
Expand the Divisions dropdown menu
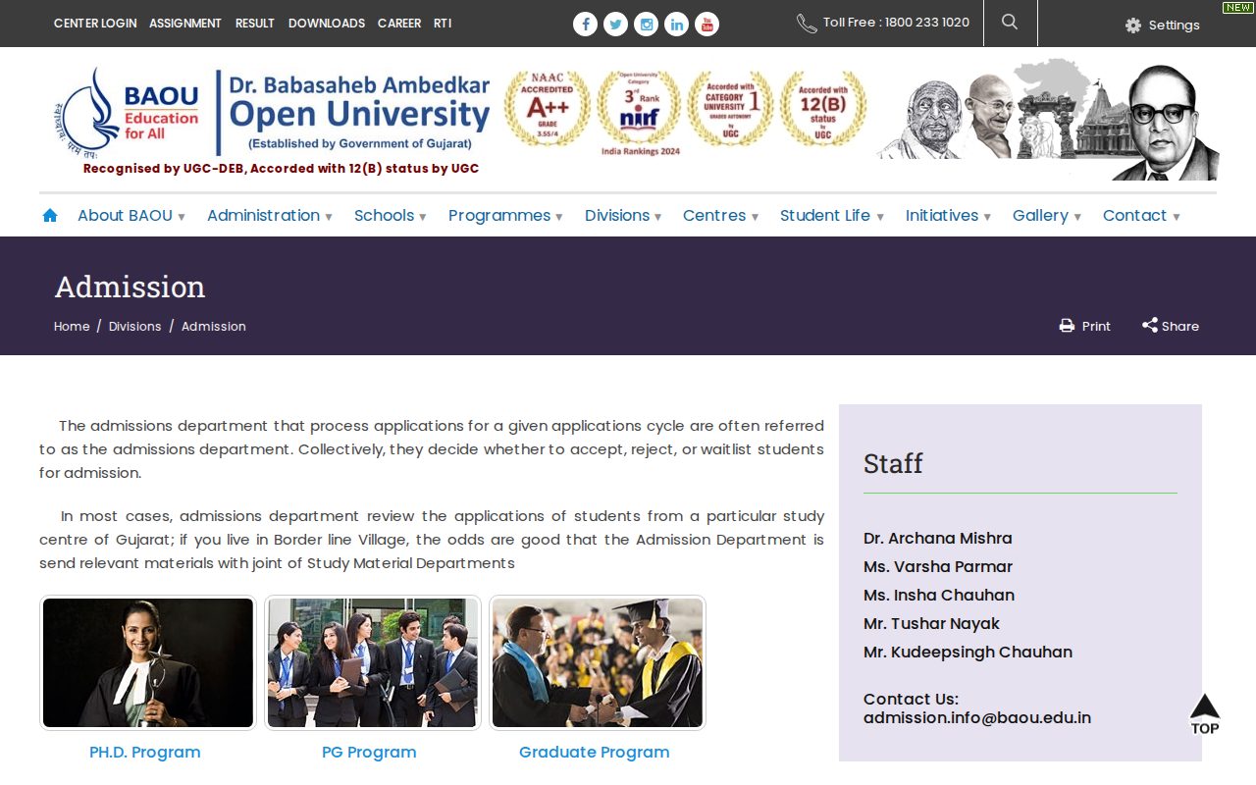[x=623, y=216]
